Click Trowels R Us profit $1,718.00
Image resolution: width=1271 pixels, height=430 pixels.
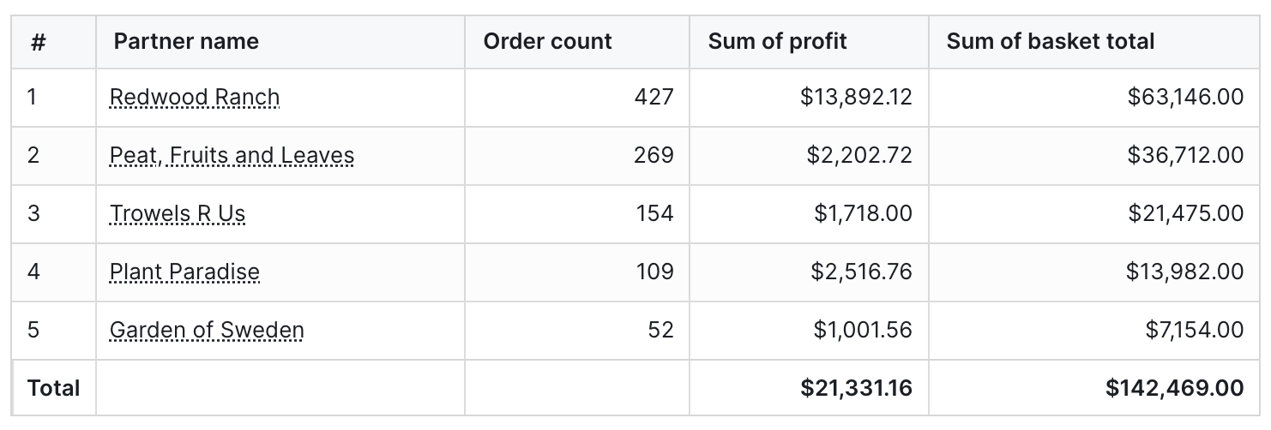coord(863,213)
